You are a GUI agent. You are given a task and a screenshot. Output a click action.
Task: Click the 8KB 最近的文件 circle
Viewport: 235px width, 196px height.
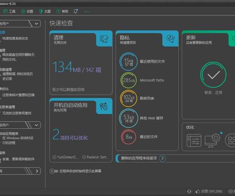(128, 137)
